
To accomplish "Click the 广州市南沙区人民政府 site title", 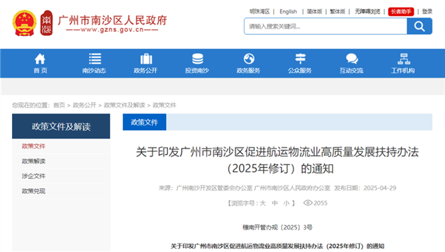I will click(x=112, y=21).
